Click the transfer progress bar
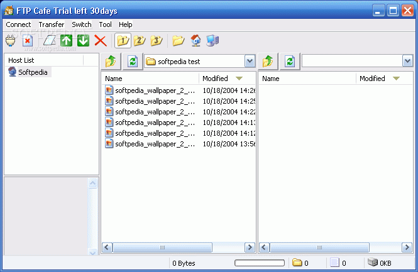 tap(260, 263)
